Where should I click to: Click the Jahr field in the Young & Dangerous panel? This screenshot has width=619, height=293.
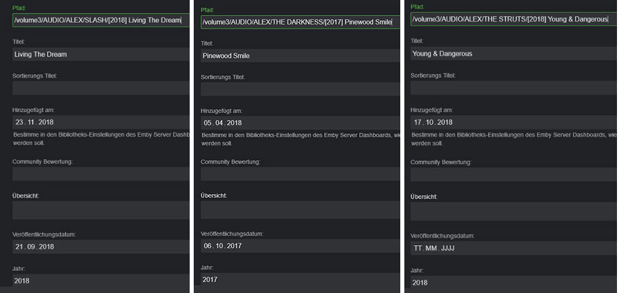point(512,282)
